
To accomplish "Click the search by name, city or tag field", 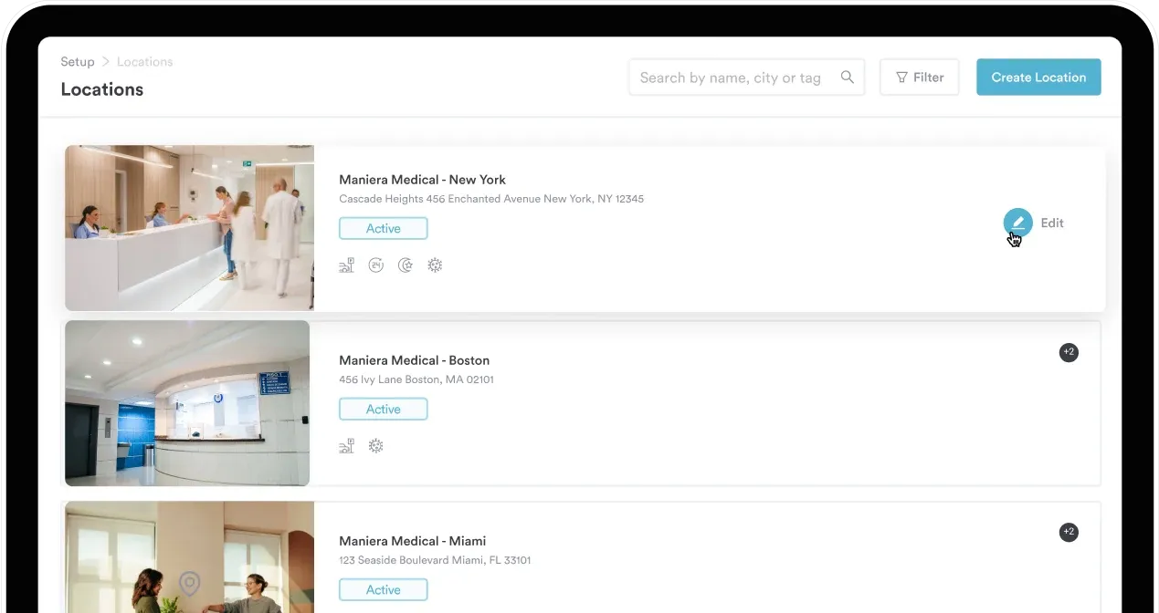I will [x=731, y=77].
